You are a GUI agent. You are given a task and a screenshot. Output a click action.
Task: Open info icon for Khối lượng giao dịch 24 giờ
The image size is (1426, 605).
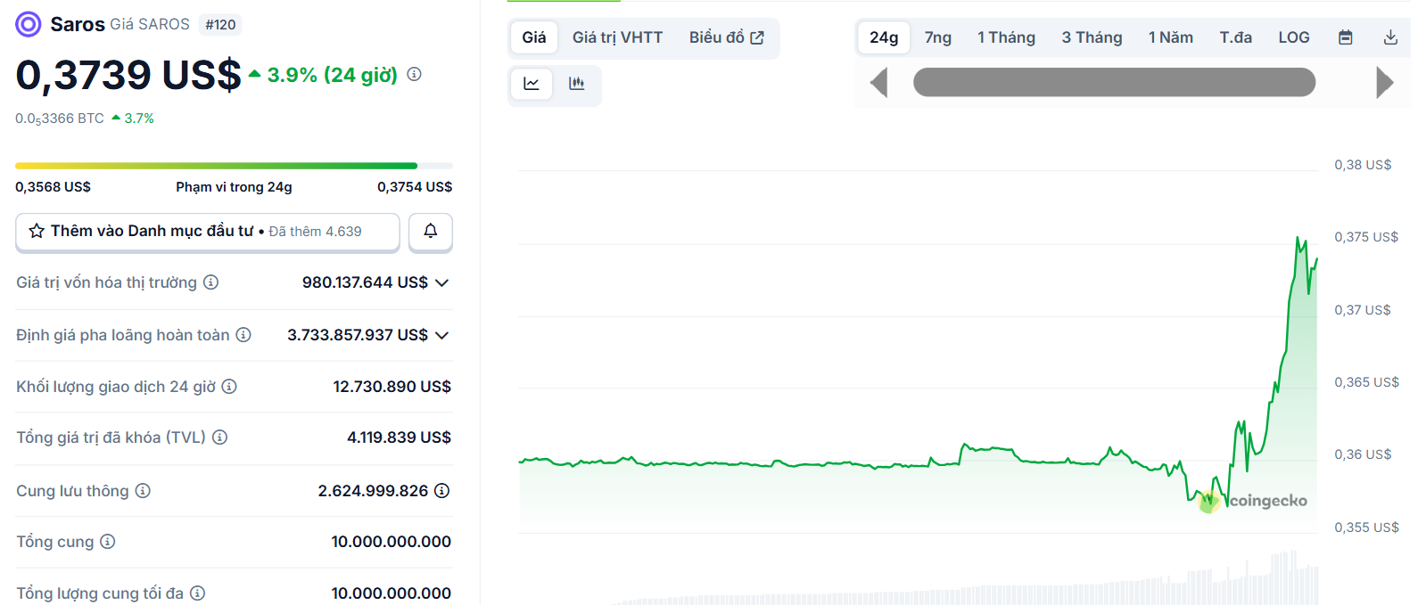(x=229, y=387)
